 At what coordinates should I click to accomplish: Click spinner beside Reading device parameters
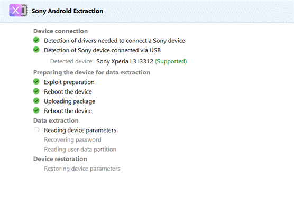[36, 129]
